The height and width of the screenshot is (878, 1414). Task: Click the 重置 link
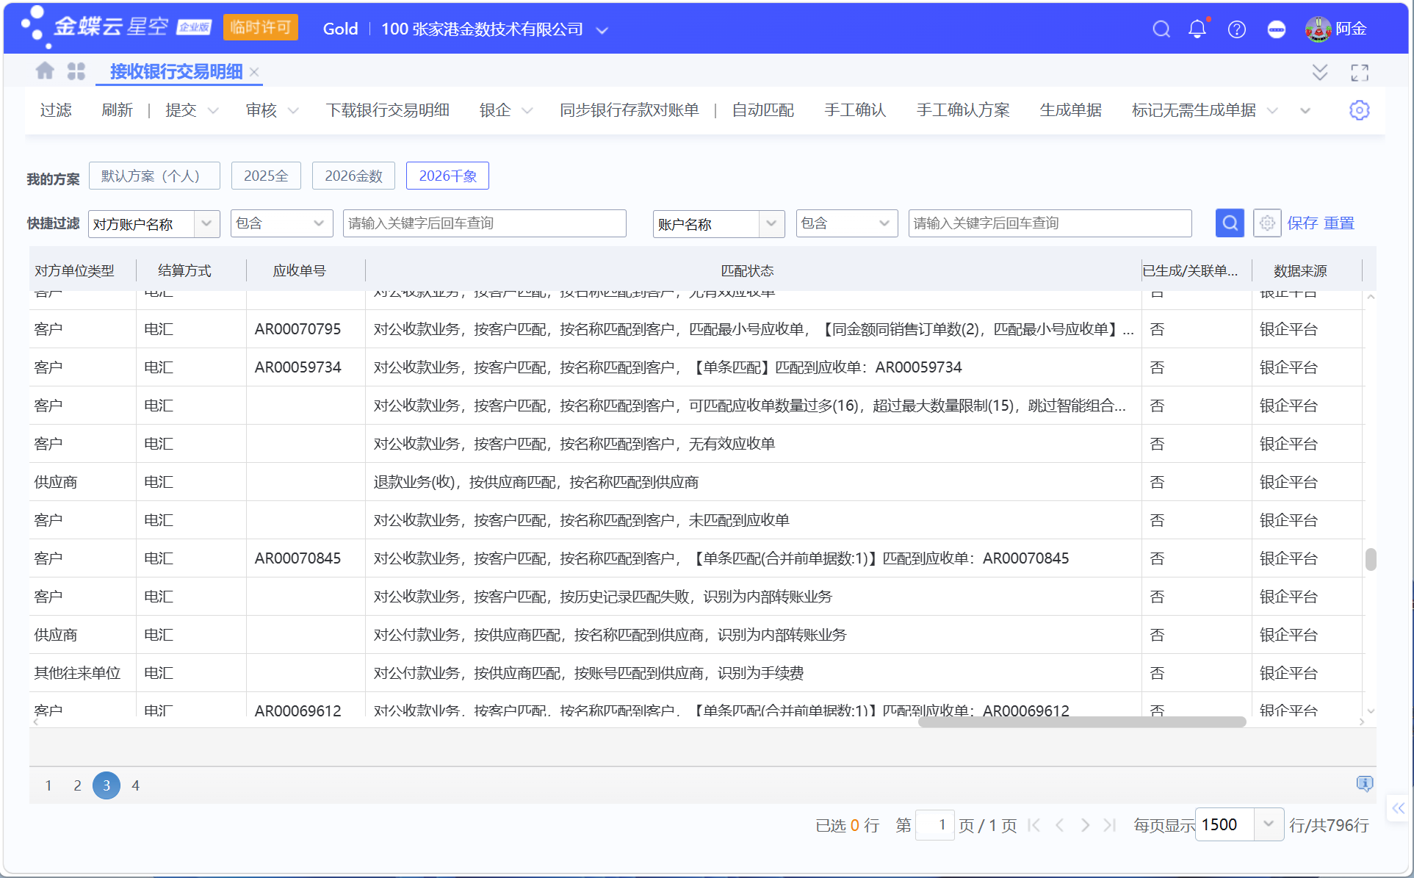coord(1338,223)
